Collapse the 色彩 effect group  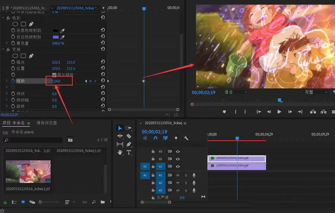point(3,18)
